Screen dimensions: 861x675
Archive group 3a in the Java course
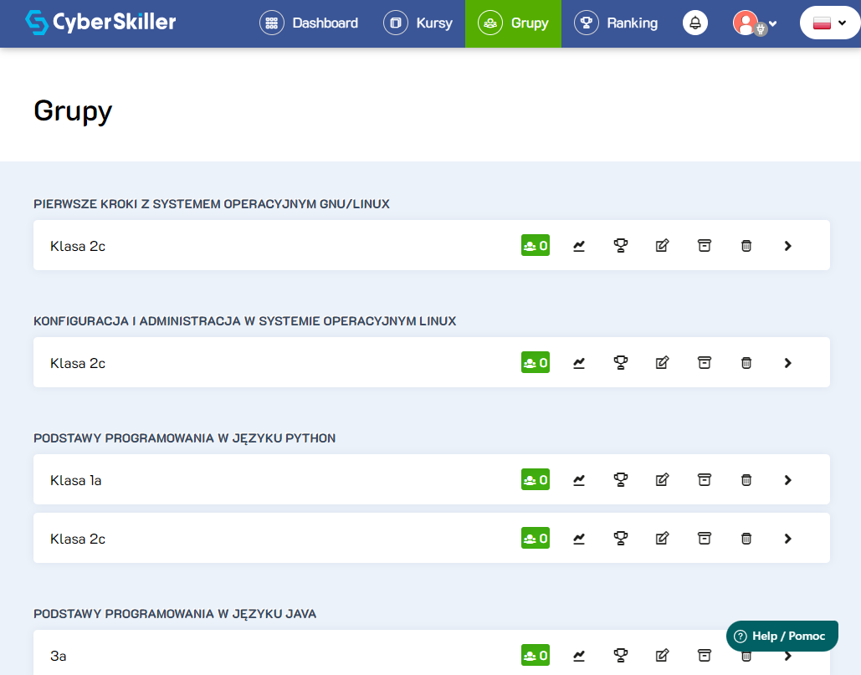point(705,655)
